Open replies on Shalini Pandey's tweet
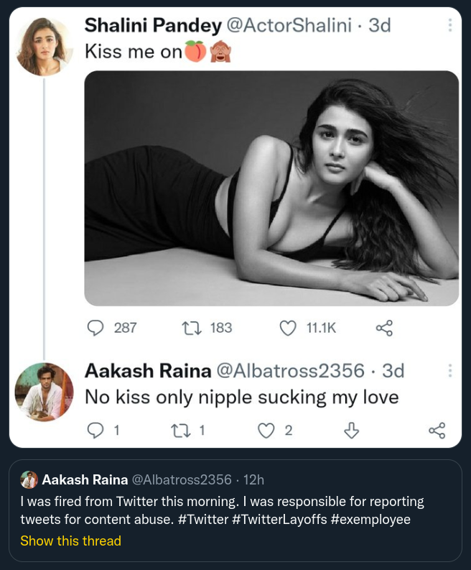Viewport: 471px width, 570px height. tap(96, 328)
